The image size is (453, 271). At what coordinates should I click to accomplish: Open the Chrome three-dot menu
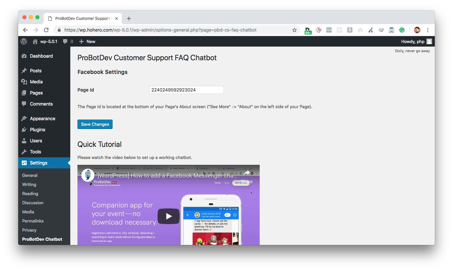(x=428, y=30)
